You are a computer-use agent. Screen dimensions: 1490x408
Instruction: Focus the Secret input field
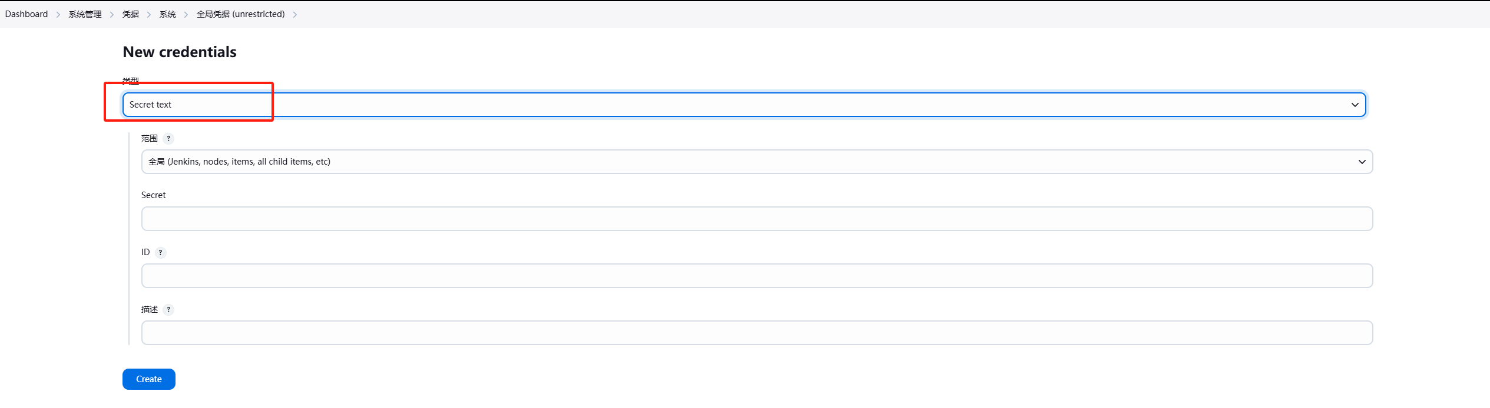pos(757,219)
